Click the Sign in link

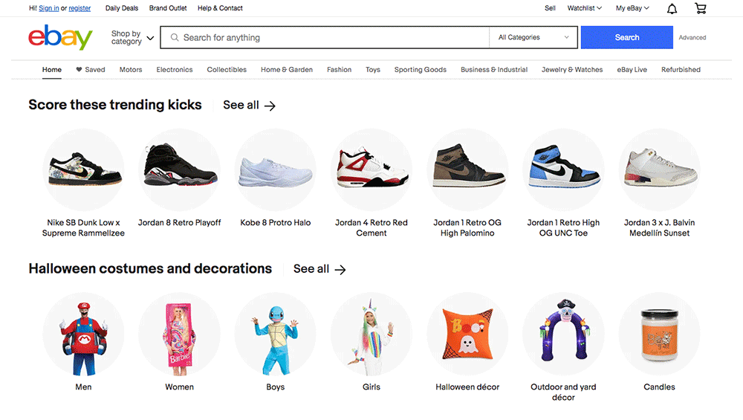click(x=49, y=8)
